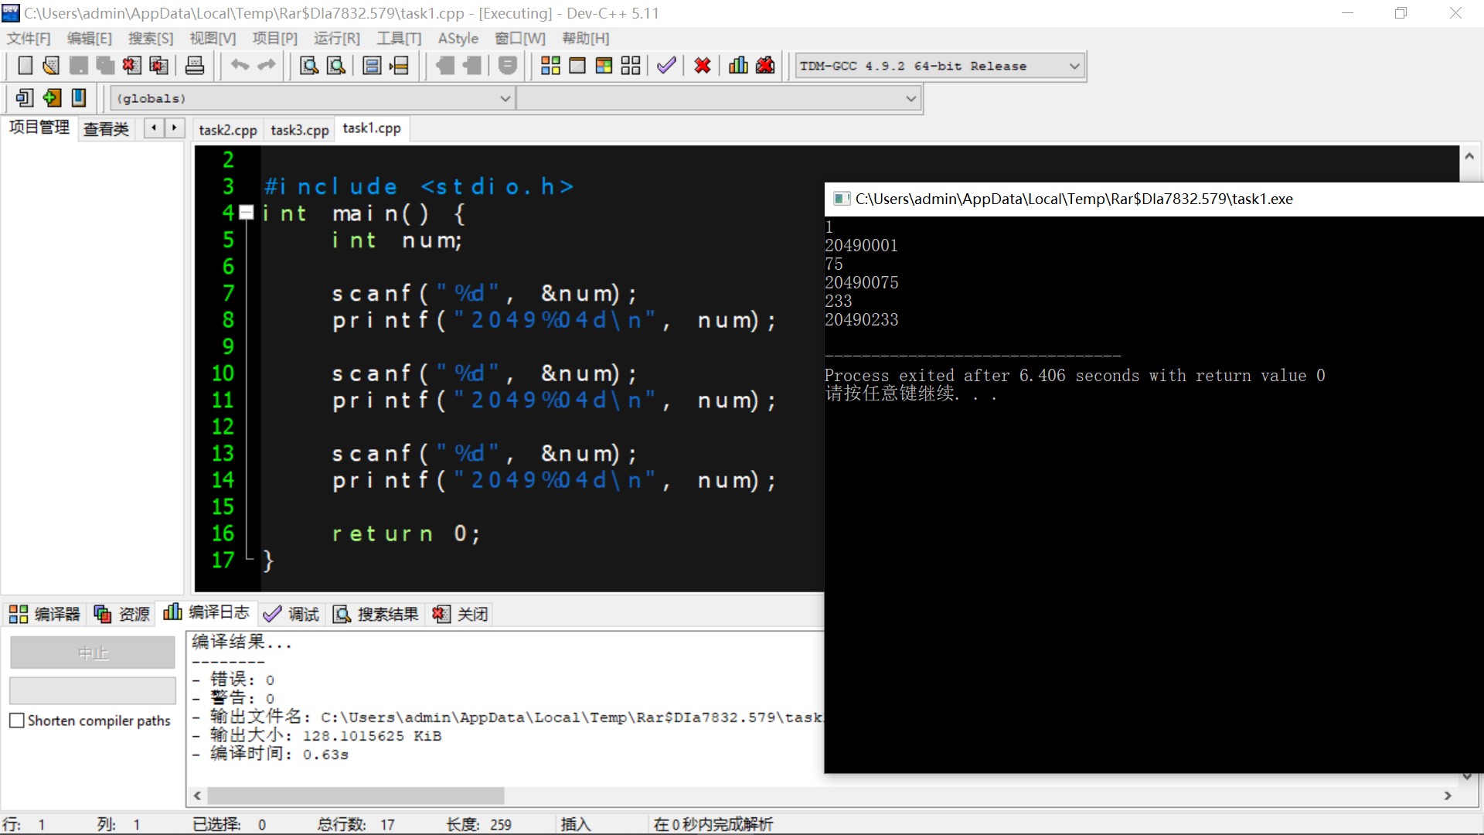Viewport: 1484px width, 835px height.
Task: Click the New file toolbar icon
Action: (x=25, y=66)
